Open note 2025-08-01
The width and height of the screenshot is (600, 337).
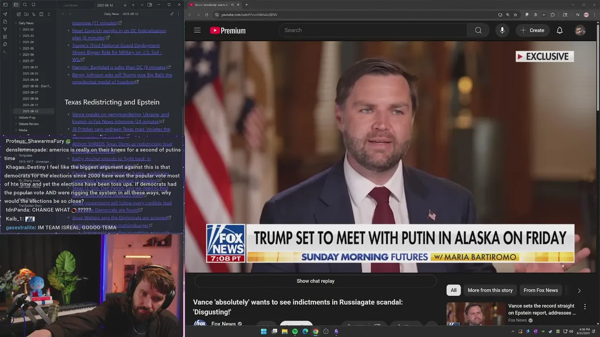(x=30, y=67)
